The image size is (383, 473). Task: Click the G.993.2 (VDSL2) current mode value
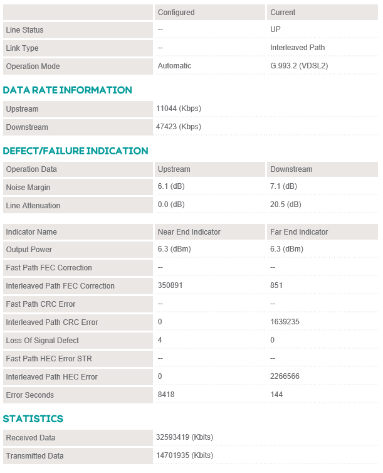click(300, 66)
